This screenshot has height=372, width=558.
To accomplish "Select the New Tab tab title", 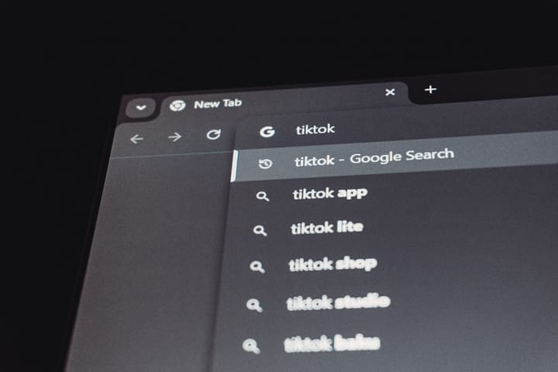I will point(218,104).
